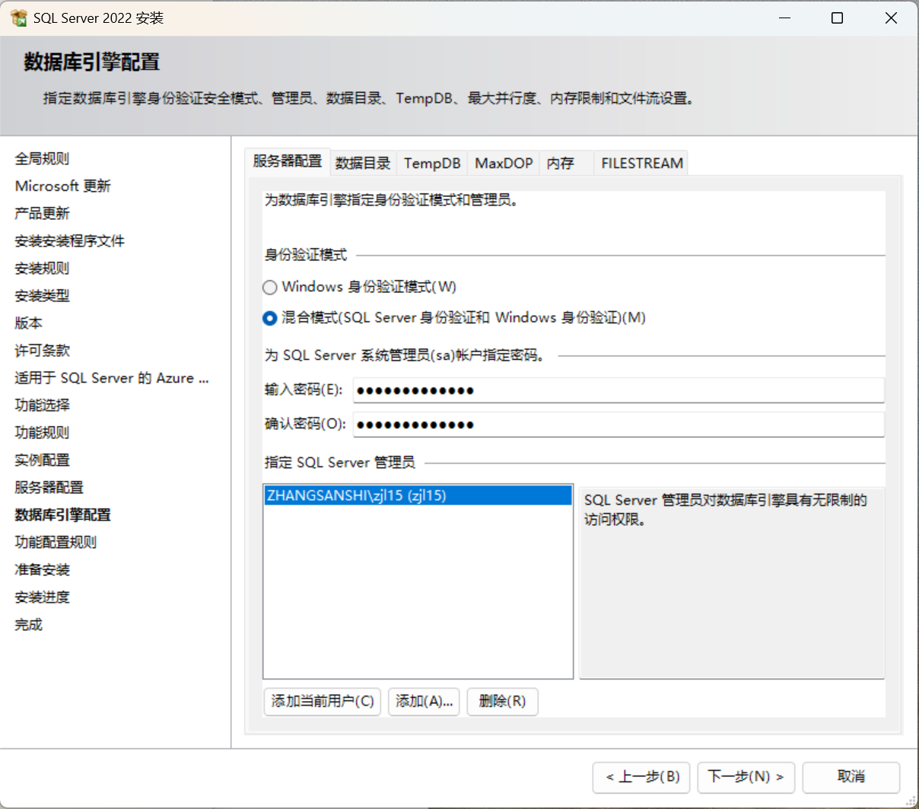The image size is (919, 809).
Task: Switch to the TempDB tab
Action: click(431, 162)
